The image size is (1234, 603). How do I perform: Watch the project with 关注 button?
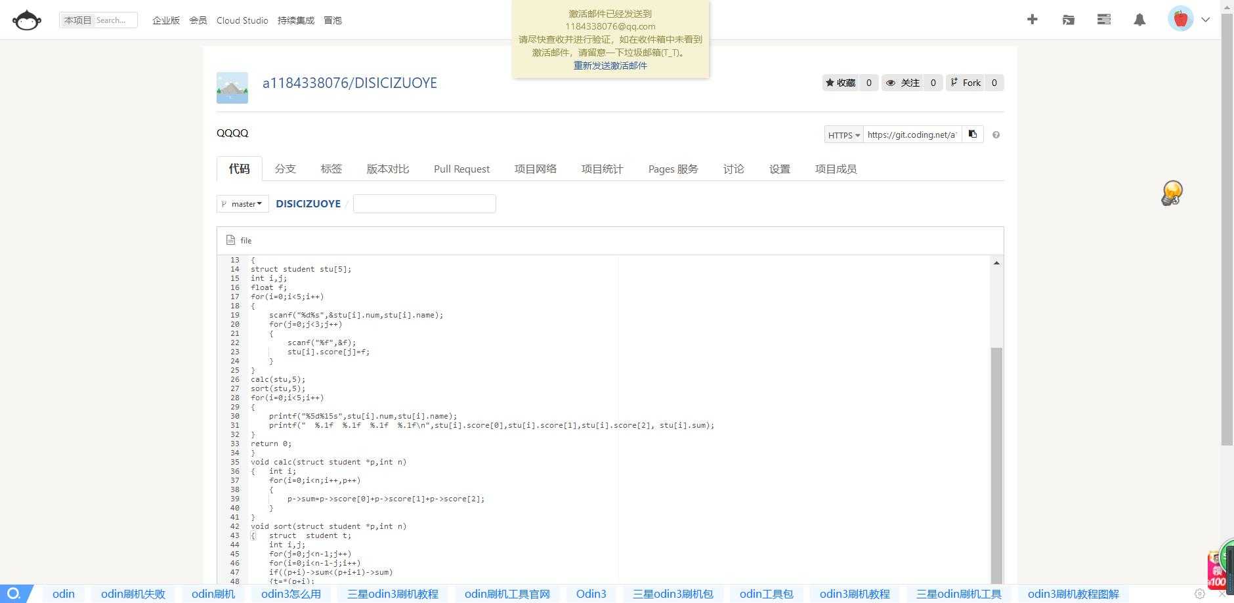coord(903,83)
